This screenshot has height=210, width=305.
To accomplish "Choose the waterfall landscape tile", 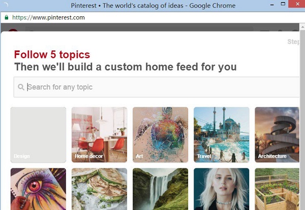I will coord(161,189).
